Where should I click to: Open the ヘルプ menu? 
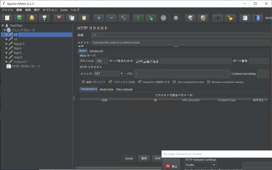75,10
